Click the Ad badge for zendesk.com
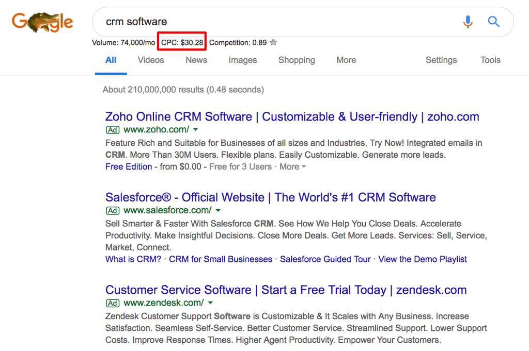The image size is (529, 351). click(113, 303)
